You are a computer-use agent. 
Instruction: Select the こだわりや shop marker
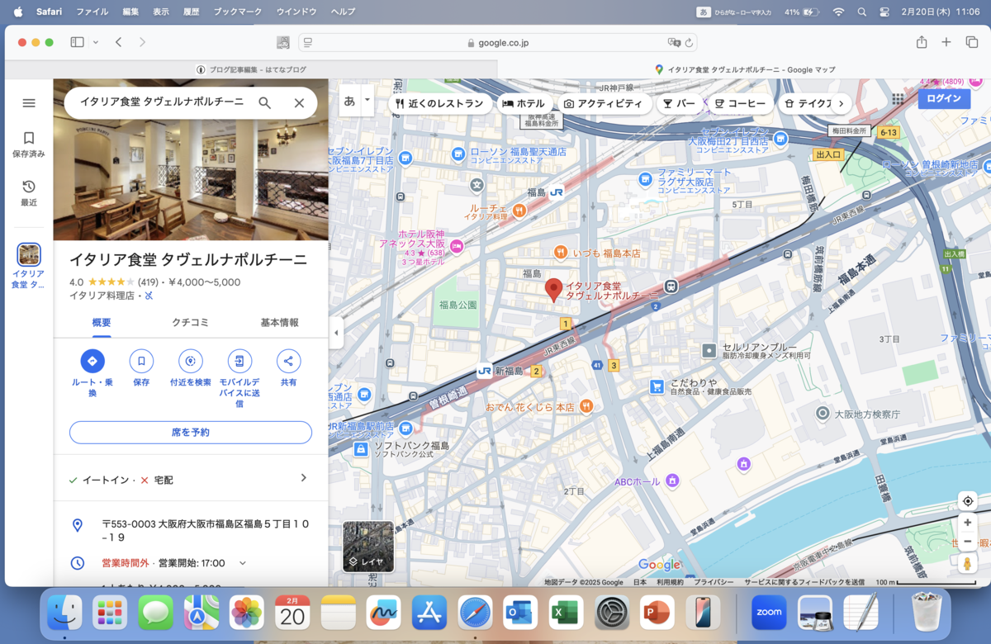(x=657, y=386)
